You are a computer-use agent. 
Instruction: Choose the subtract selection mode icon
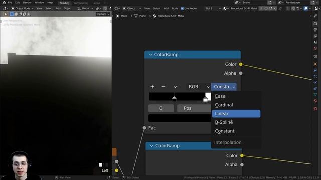[x=20, y=14]
